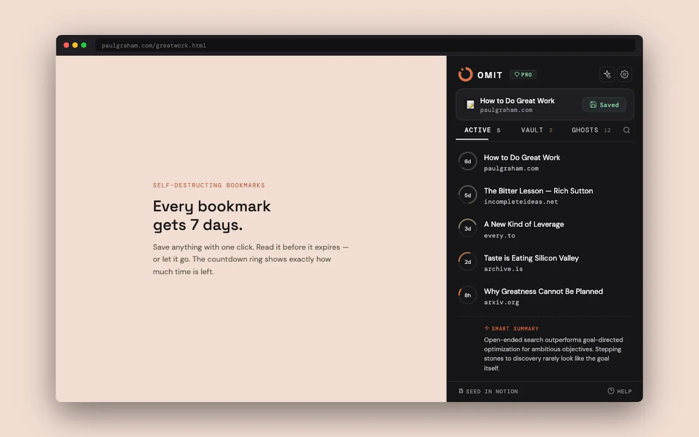Click the PRO badge
This screenshot has width=699, height=437.
tap(523, 75)
